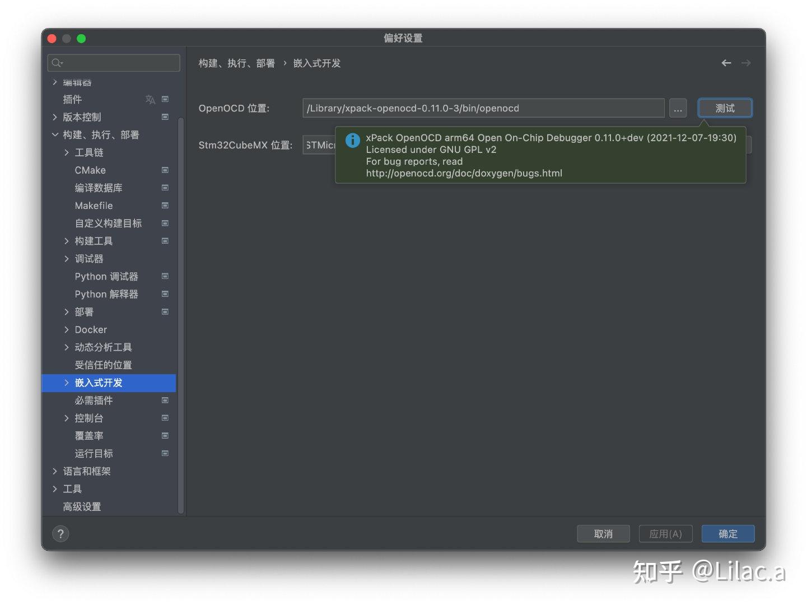Select Makefile in the settings sidebar
The width and height of the screenshot is (807, 605).
pyautogui.click(x=93, y=205)
